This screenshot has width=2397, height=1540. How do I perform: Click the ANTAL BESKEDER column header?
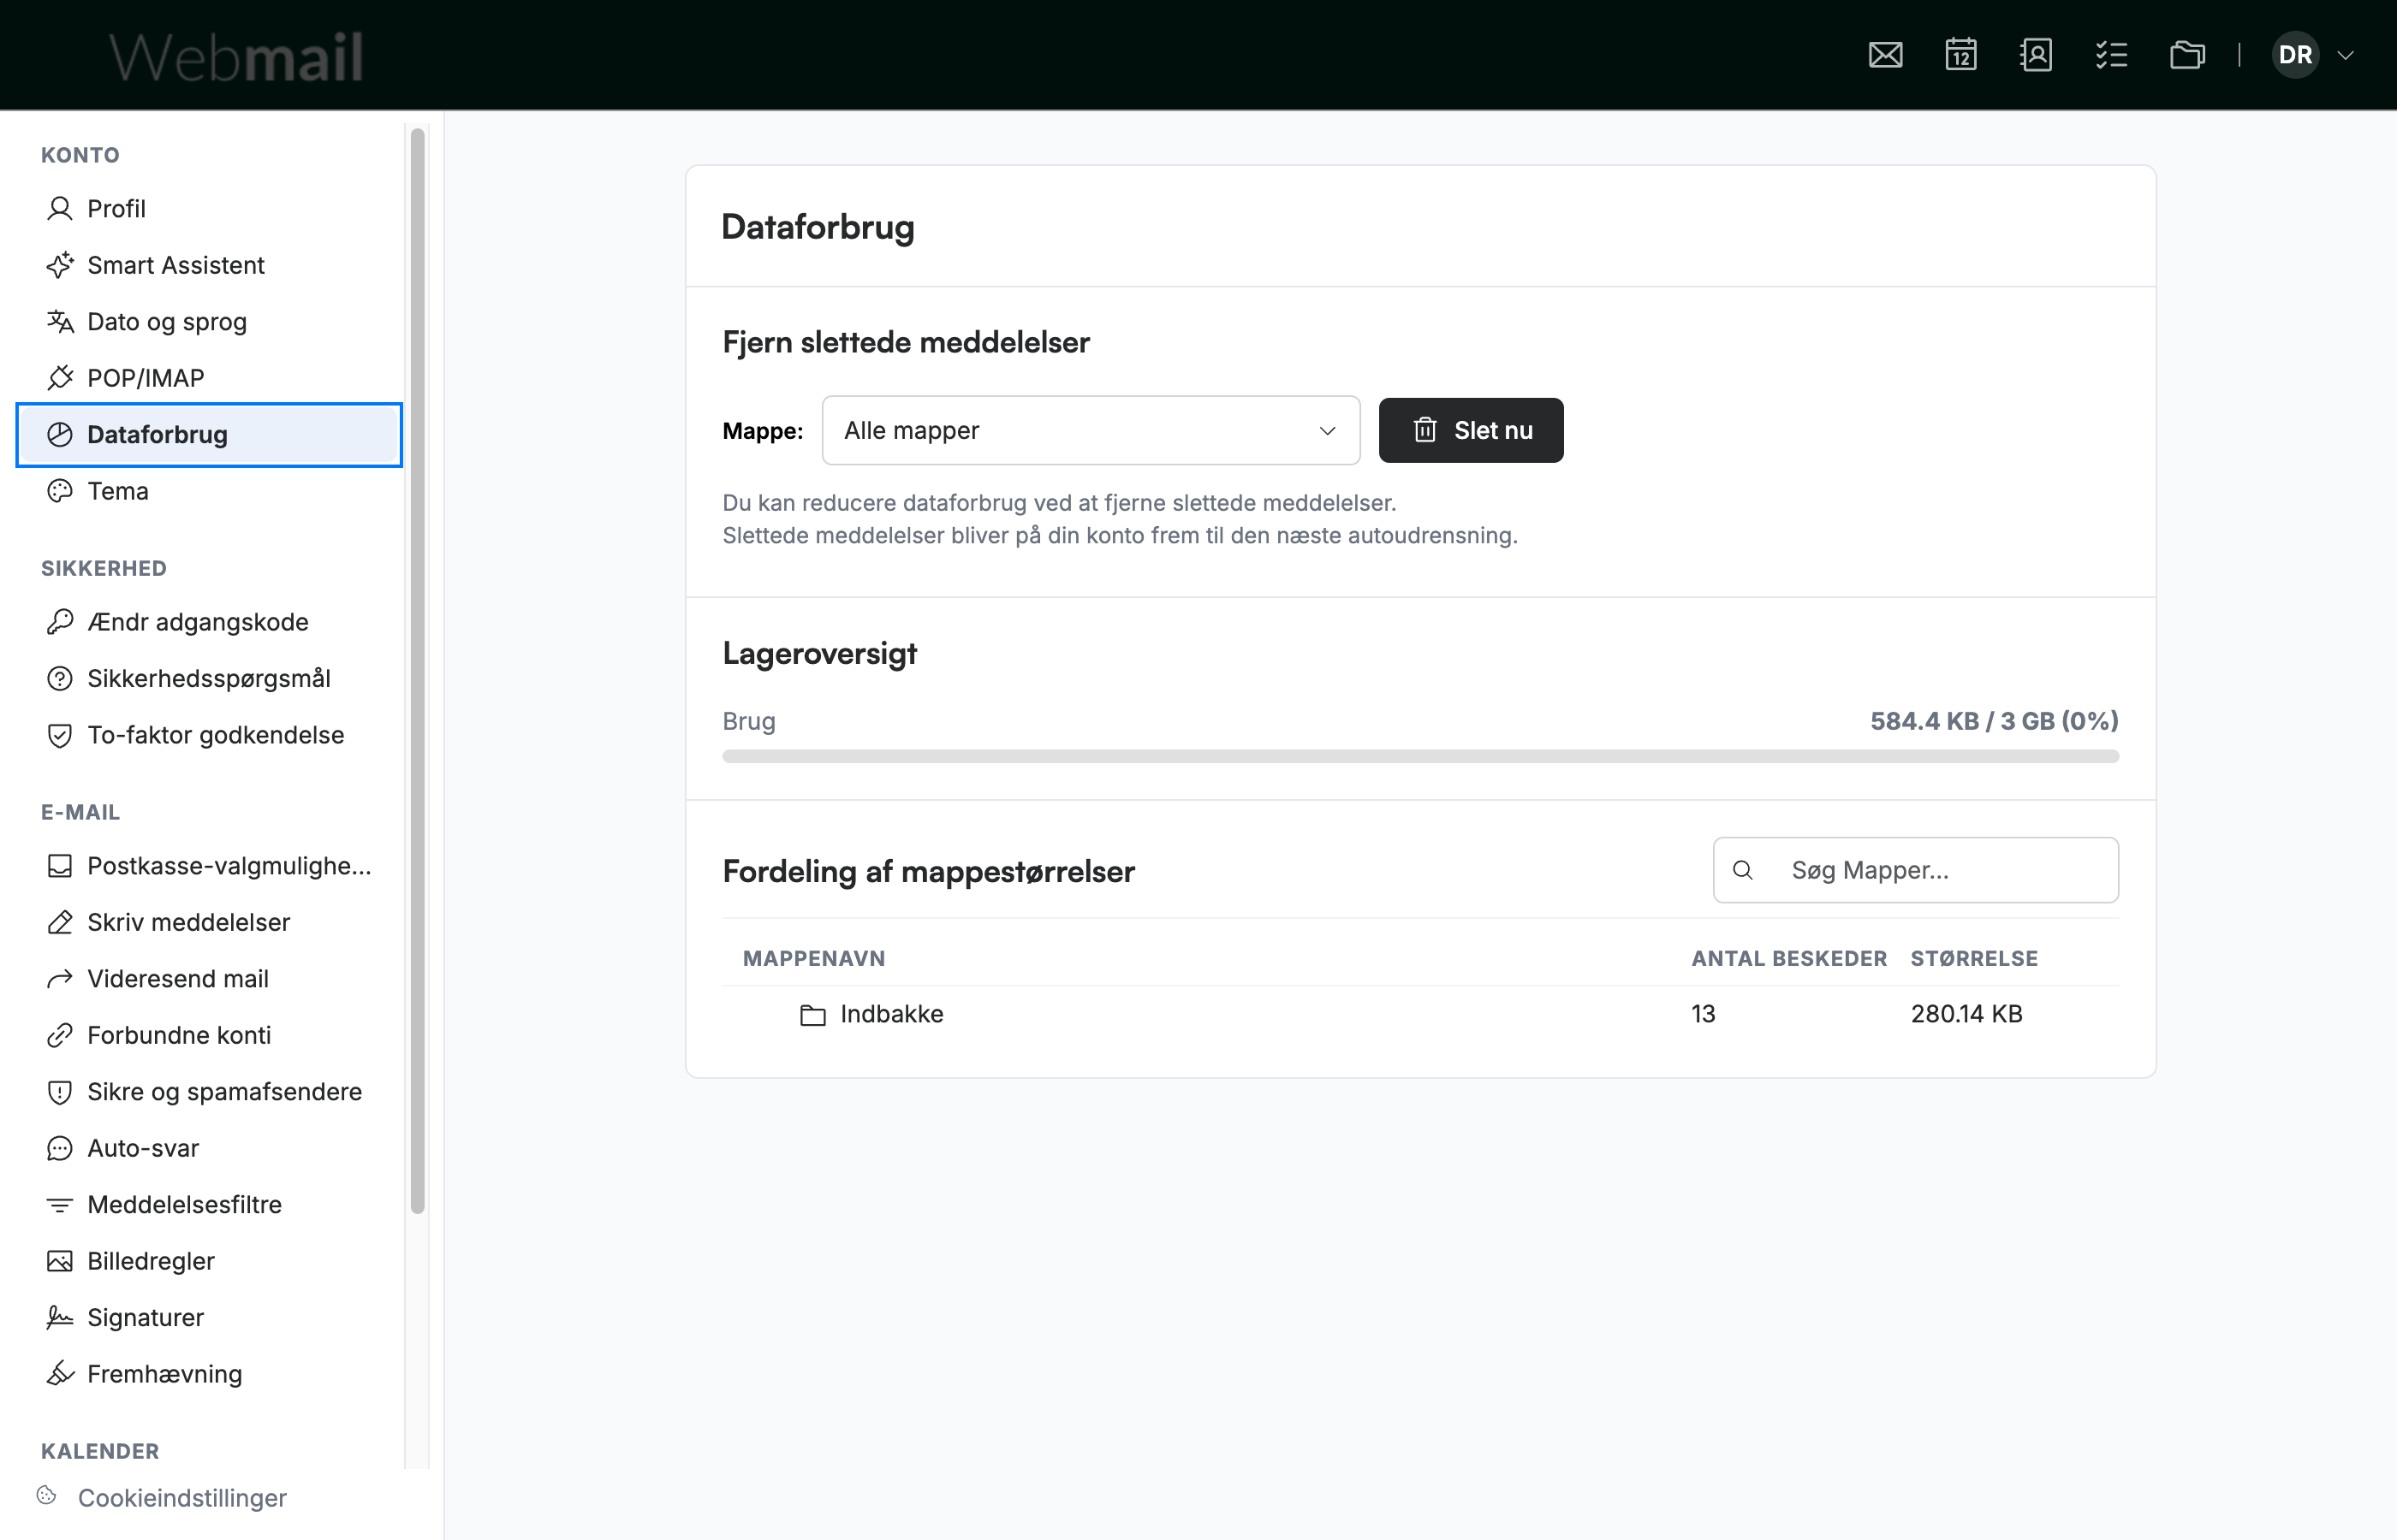(x=1788, y=958)
